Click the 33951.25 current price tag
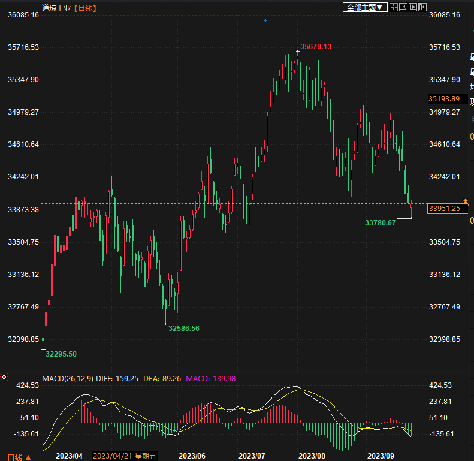This screenshot has width=474, height=461. pyautogui.click(x=444, y=209)
